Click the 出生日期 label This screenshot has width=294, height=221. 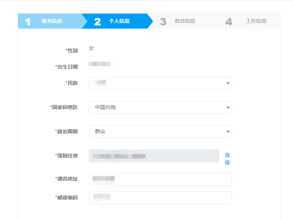(x=67, y=67)
